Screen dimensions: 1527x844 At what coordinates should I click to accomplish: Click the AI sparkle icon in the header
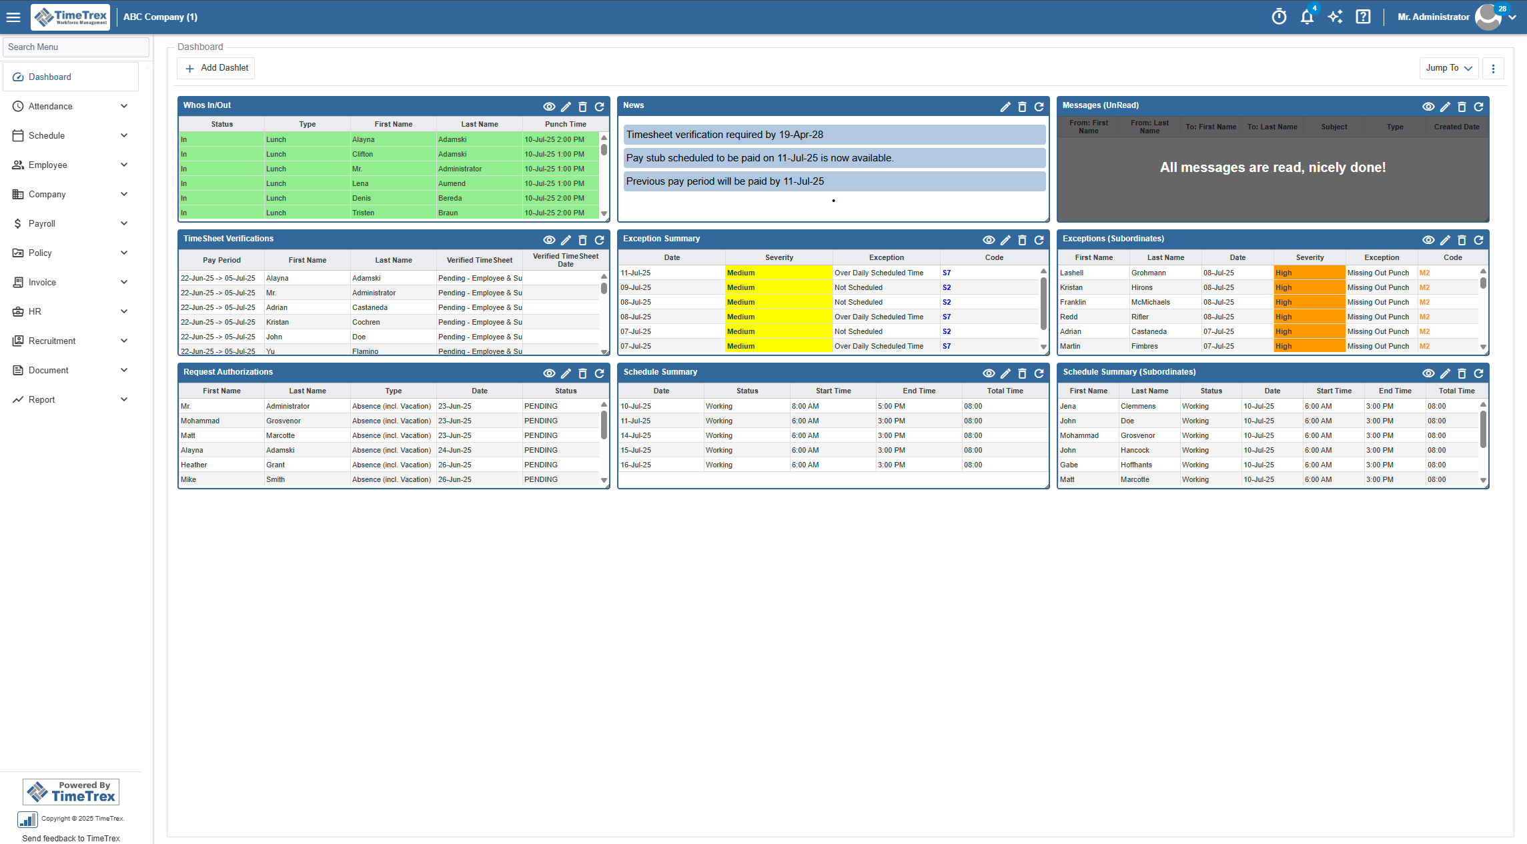[1335, 16]
